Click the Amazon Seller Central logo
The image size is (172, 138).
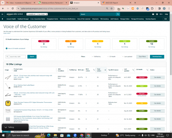(15, 14)
